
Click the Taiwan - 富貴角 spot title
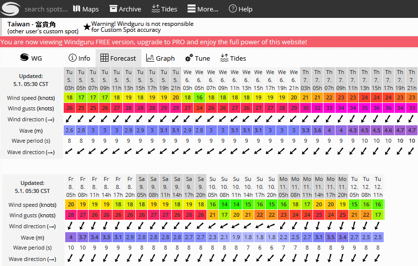coord(31,24)
